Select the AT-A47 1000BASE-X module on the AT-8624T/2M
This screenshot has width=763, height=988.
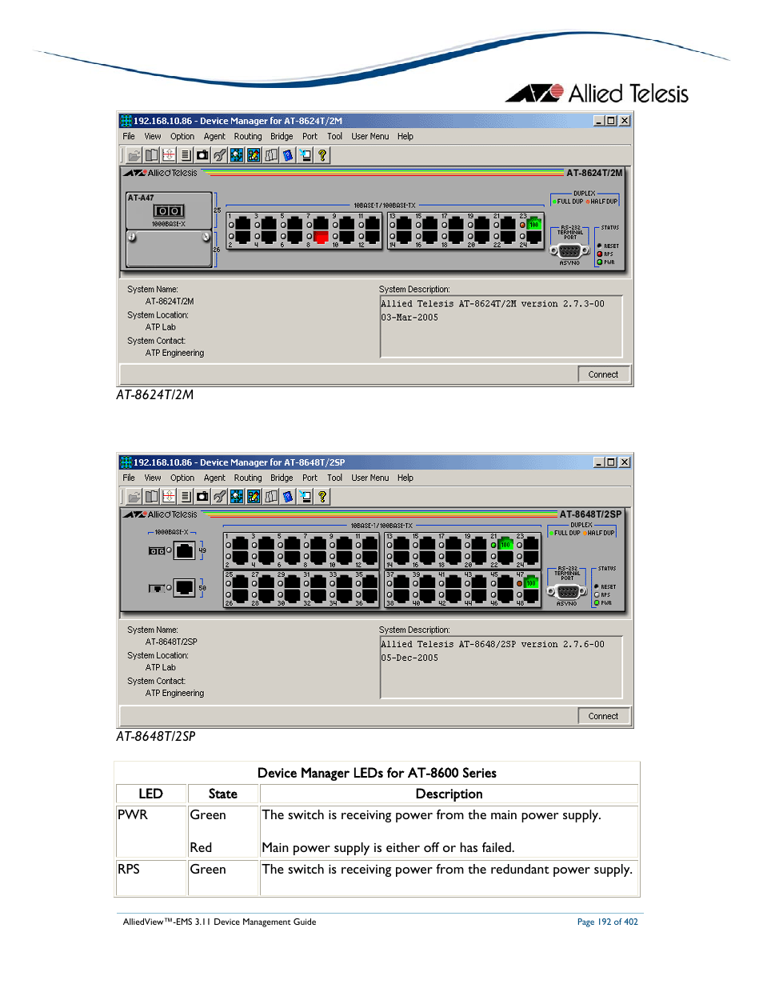pos(169,211)
